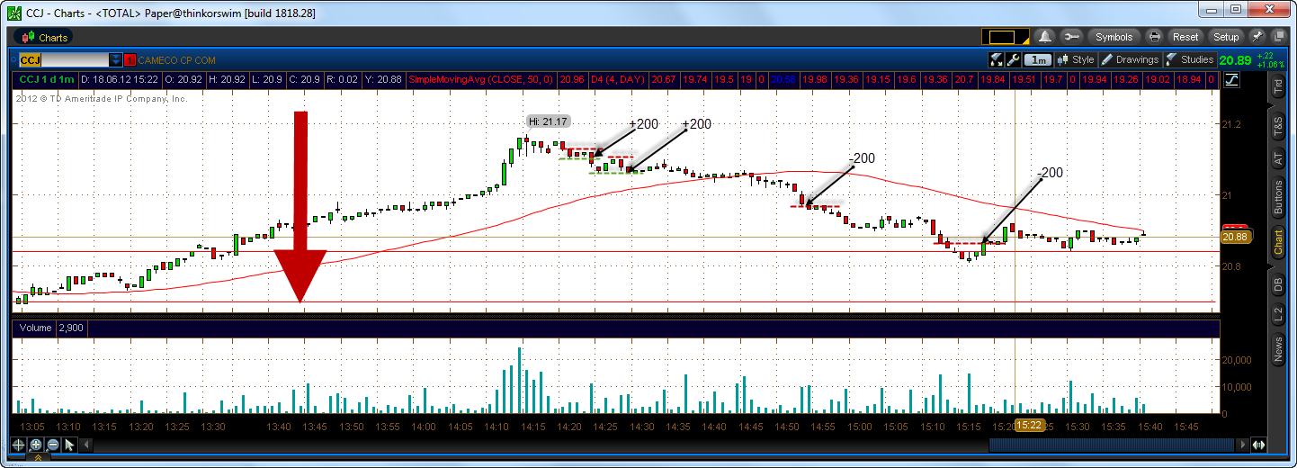This screenshot has width=1297, height=468.
Task: Click the Hi: 21.17 price bubble
Action: pos(548,121)
